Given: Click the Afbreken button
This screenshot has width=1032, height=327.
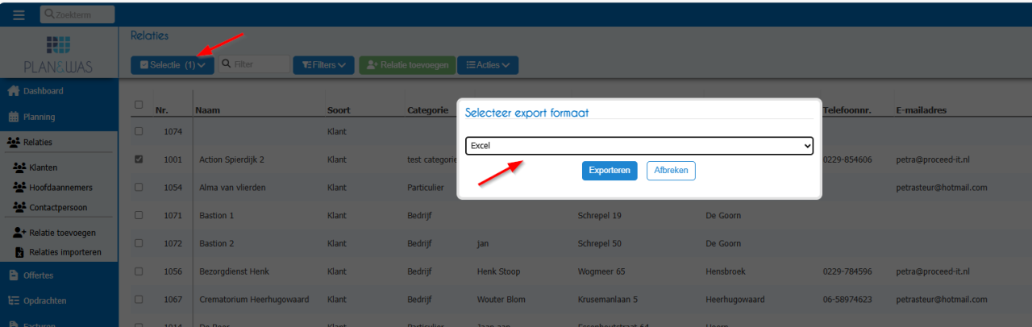Looking at the screenshot, I should [x=671, y=171].
